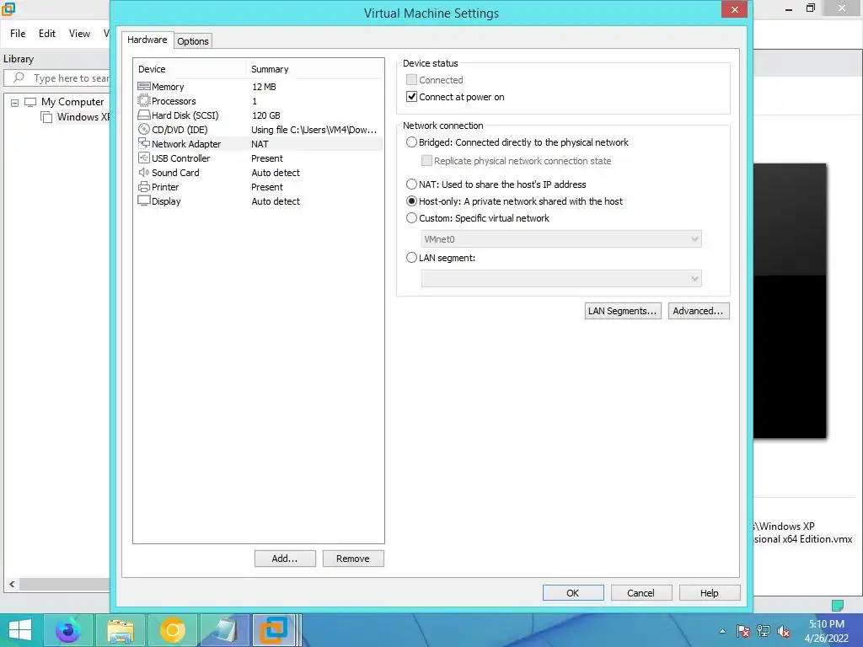
Task: Select the Host-only network option
Action: [411, 201]
